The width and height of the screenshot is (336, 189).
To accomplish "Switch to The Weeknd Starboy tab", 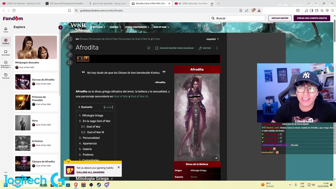I will (22, 3).
